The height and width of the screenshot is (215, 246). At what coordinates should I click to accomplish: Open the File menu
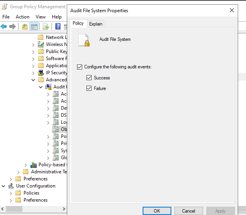point(6,17)
